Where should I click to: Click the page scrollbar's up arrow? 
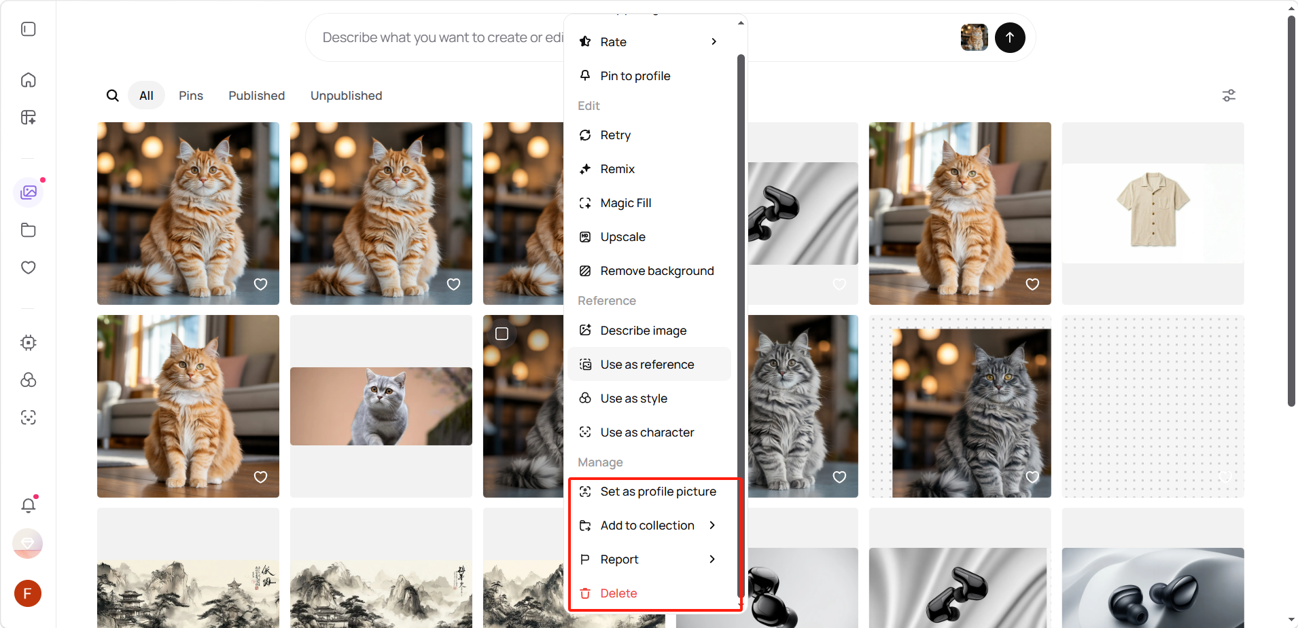pyautogui.click(x=1291, y=9)
